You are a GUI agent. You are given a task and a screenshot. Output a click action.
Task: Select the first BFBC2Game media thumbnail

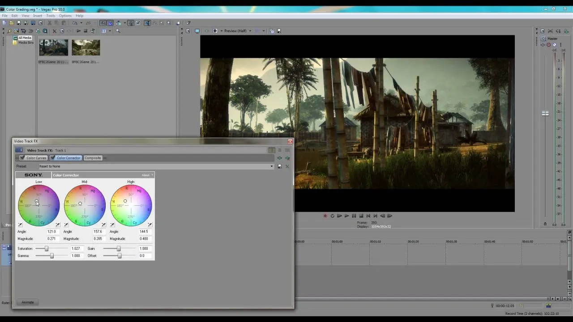(54, 48)
